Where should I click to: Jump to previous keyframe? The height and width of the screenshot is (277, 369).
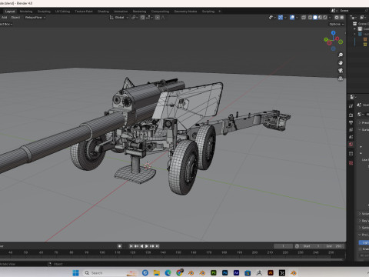136,246
